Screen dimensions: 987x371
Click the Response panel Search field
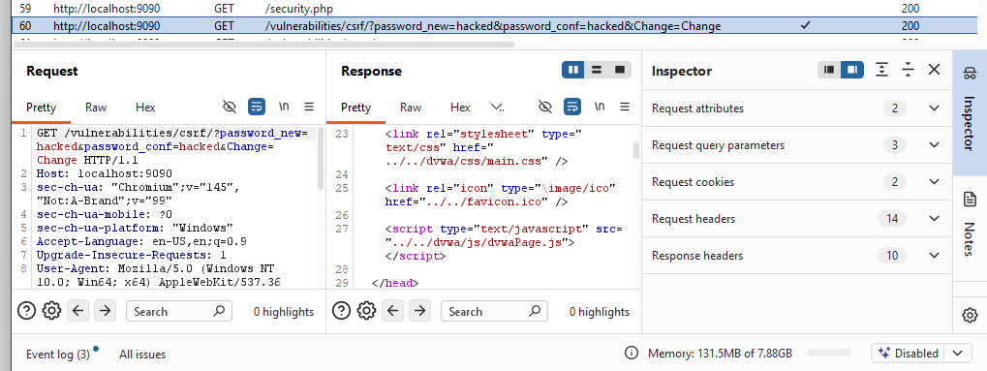(494, 311)
